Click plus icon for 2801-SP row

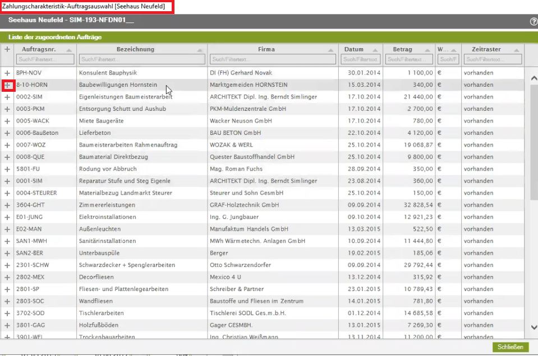click(x=7, y=289)
